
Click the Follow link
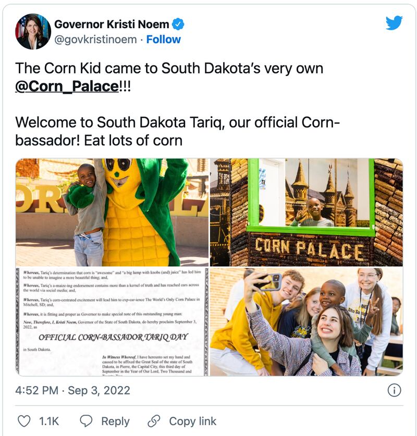[164, 40]
